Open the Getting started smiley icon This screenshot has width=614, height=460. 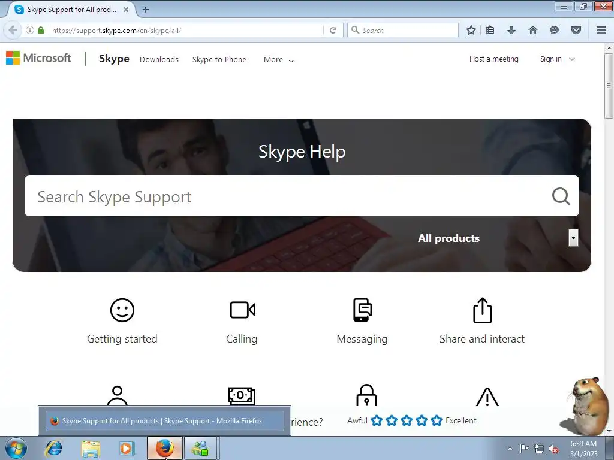122,310
